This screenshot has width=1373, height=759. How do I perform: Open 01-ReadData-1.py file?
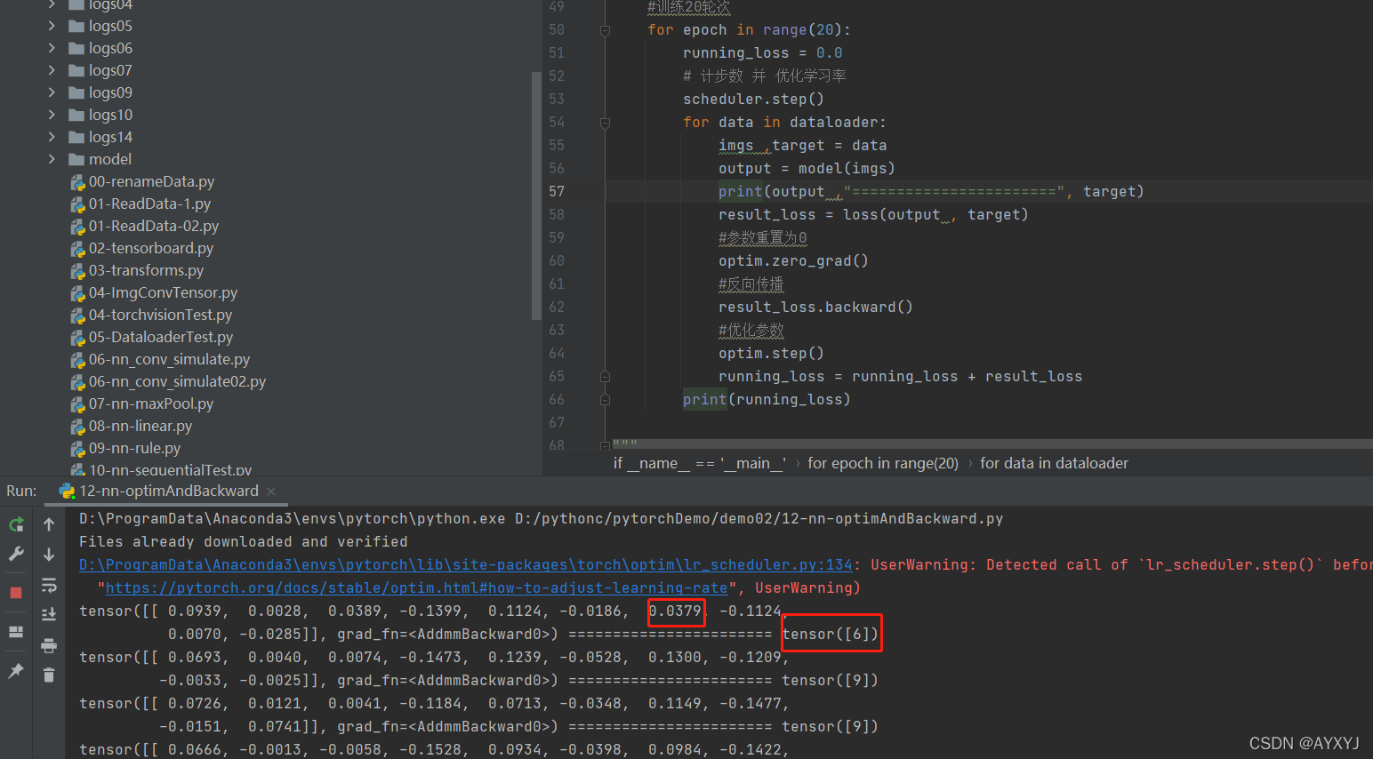pyautogui.click(x=149, y=204)
